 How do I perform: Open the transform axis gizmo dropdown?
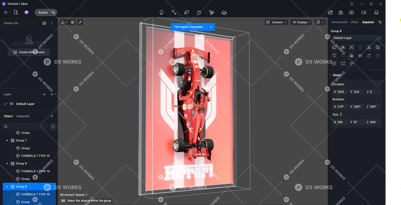pos(64,22)
